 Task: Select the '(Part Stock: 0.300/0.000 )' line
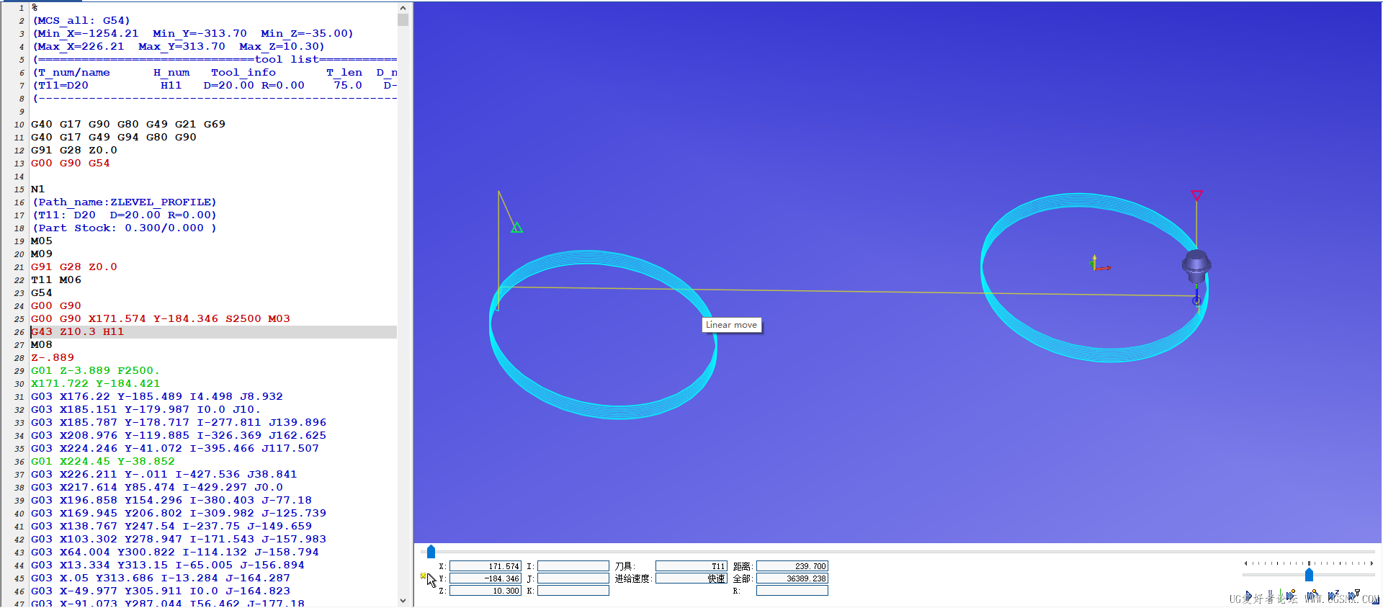pos(124,228)
